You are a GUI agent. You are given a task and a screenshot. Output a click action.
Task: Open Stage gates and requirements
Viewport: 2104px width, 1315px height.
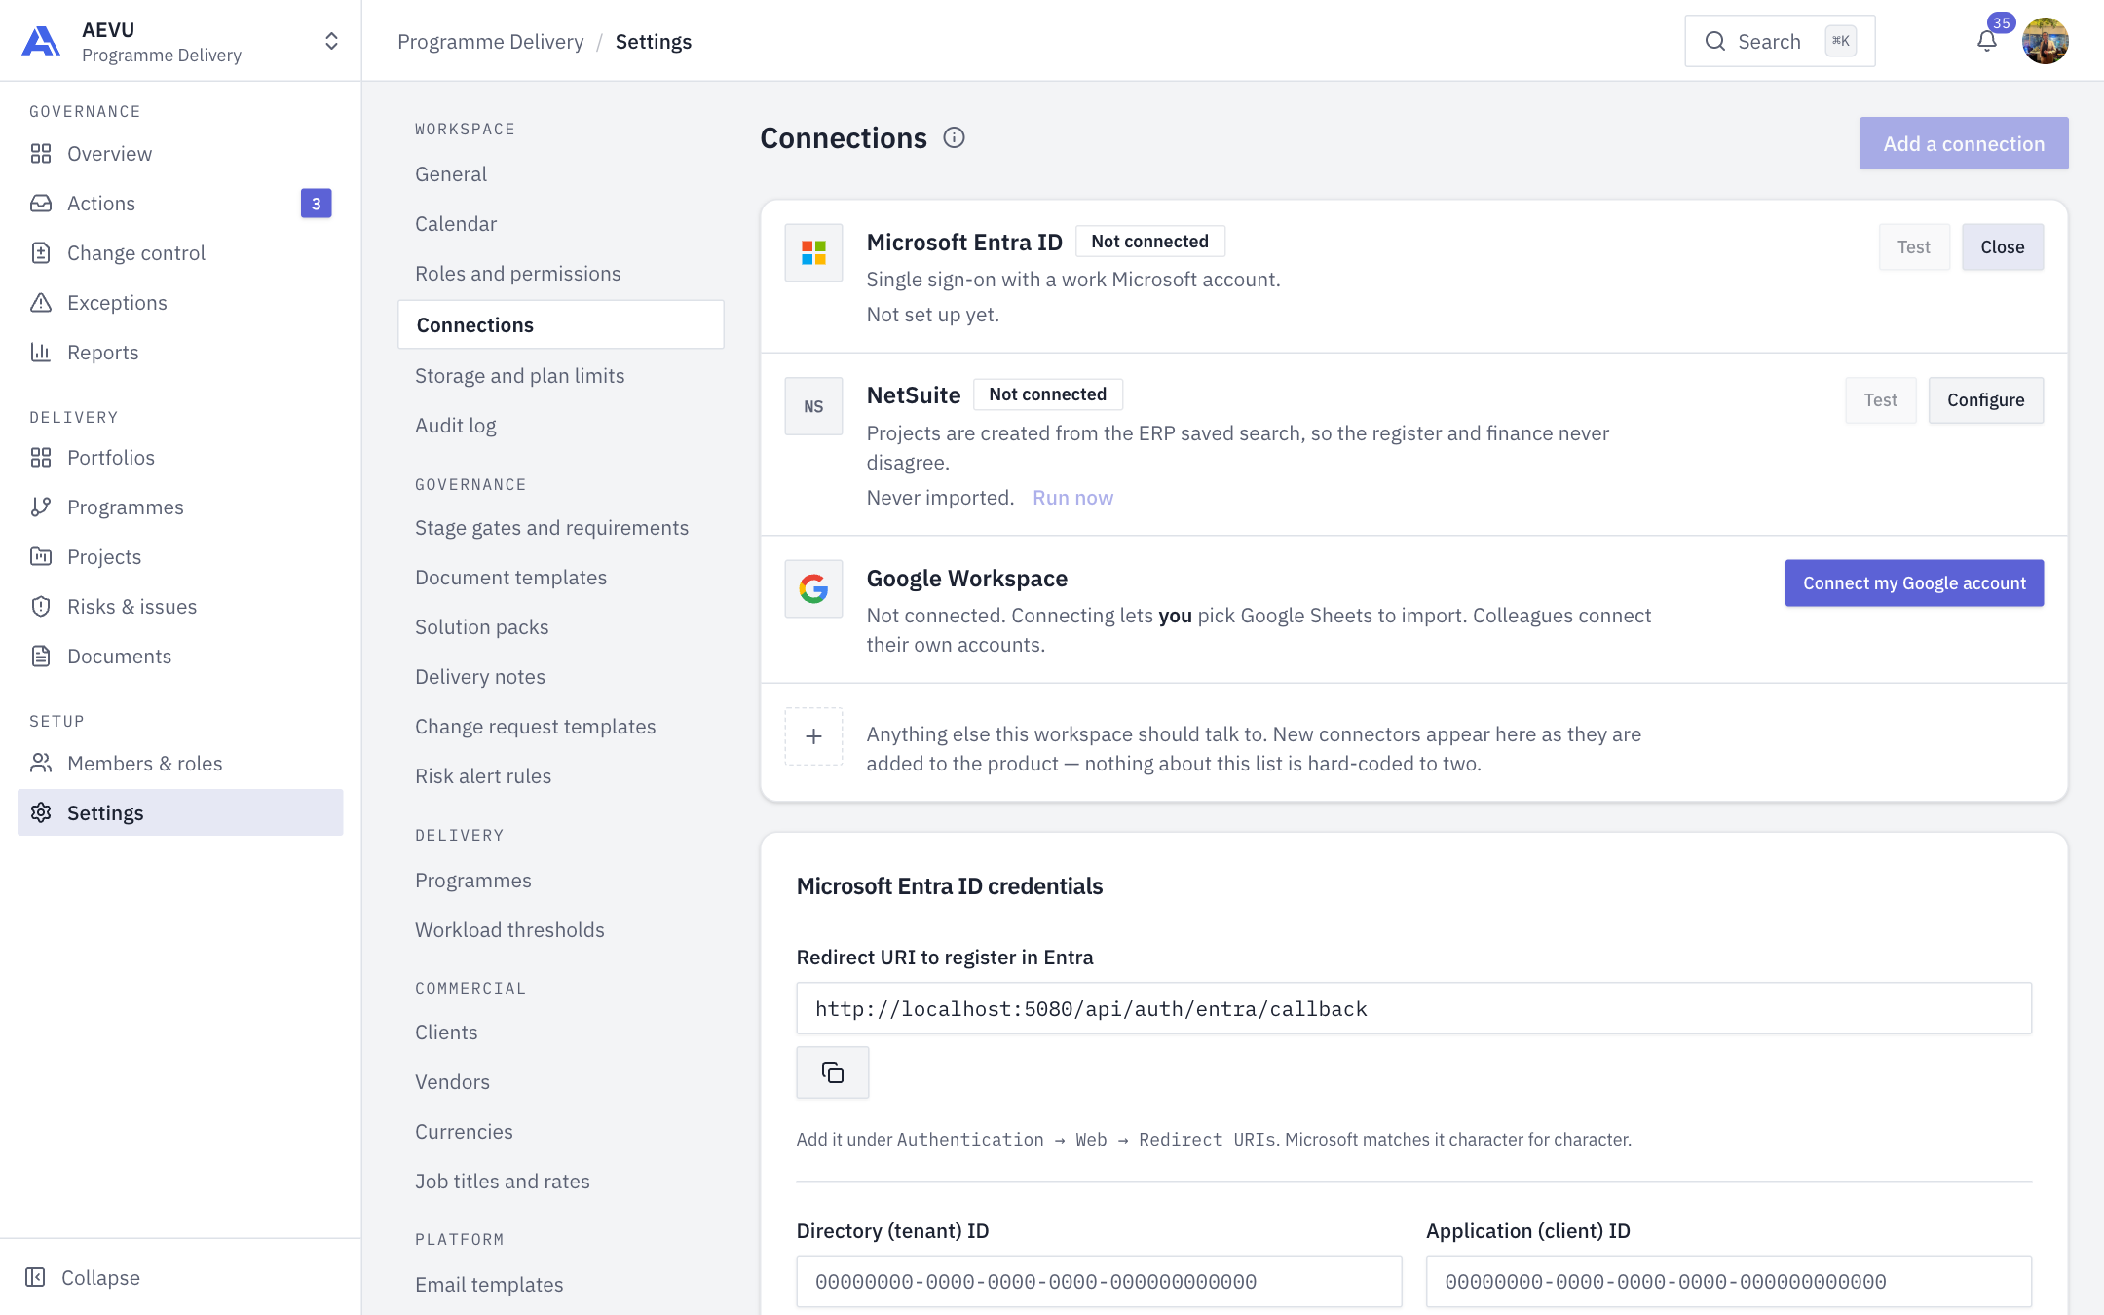pyautogui.click(x=561, y=528)
